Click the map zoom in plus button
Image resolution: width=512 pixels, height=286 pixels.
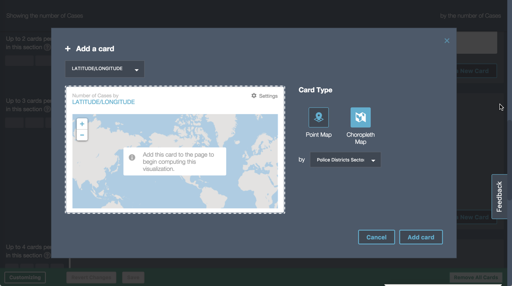[x=82, y=124]
